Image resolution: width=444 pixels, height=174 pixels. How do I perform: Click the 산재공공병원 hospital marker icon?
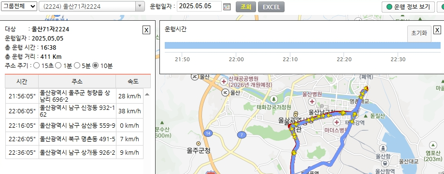pyautogui.click(x=224, y=81)
